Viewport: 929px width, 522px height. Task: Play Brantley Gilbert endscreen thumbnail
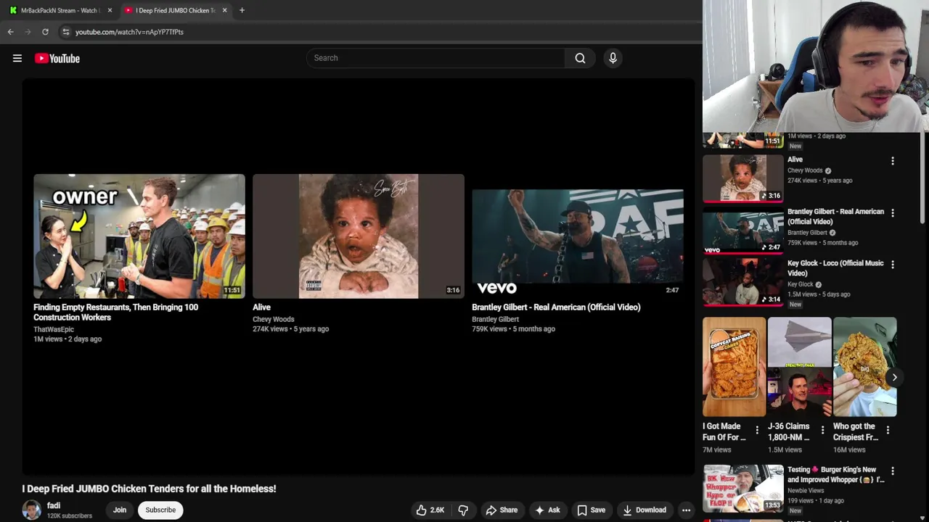[x=578, y=236]
